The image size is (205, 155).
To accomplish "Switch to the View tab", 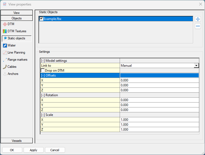I will tap(16, 13).
